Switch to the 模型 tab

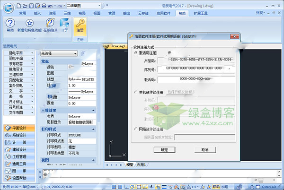point(130,164)
